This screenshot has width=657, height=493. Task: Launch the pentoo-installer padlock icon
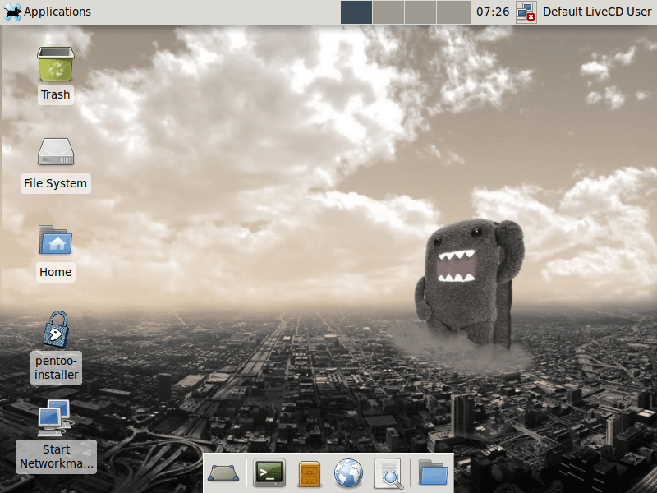(x=56, y=329)
